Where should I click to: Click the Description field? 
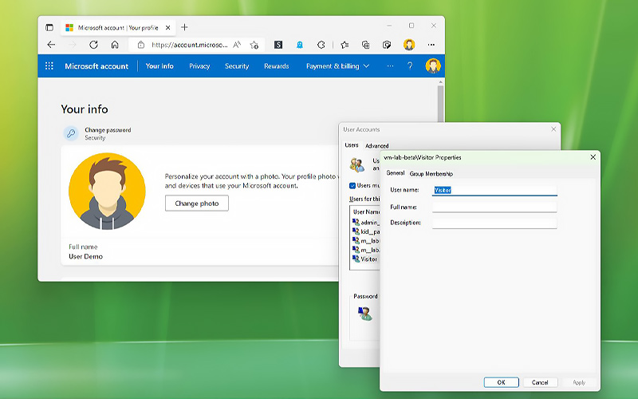coord(494,223)
